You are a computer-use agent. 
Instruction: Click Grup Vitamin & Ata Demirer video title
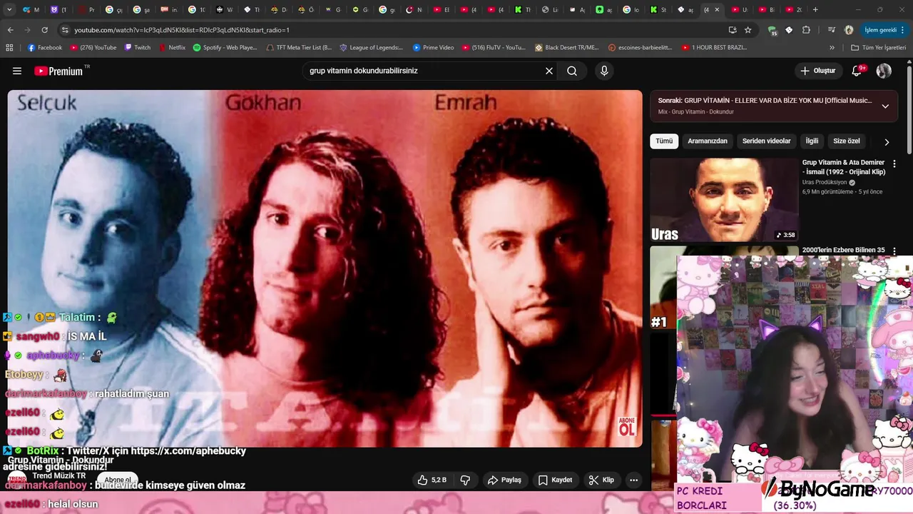point(844,167)
